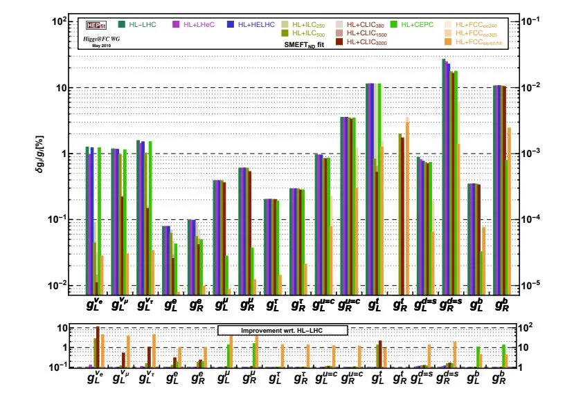Click the orange g_R b bar in the main plot

coord(509,211)
